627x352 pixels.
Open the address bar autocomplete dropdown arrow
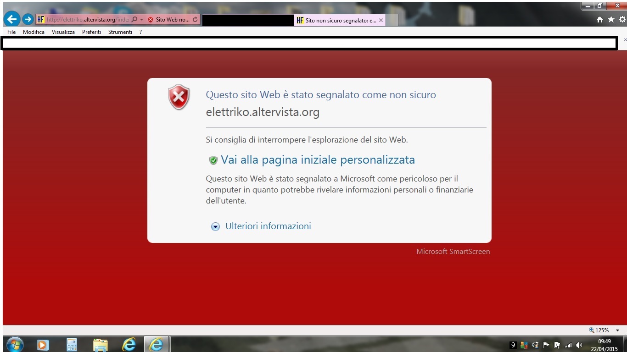142,20
